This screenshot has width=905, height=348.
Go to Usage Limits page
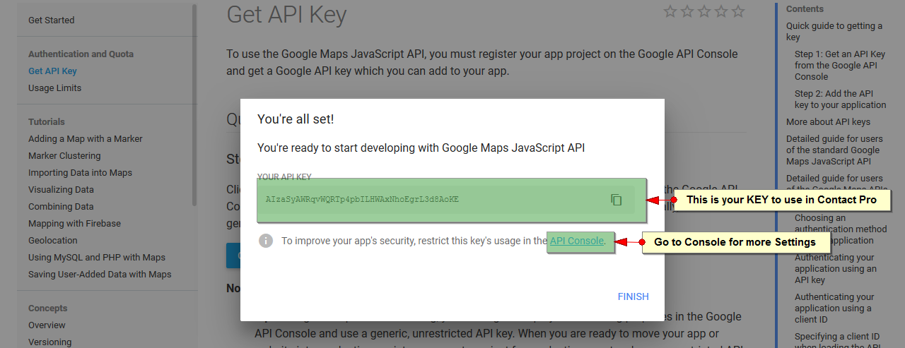54,88
